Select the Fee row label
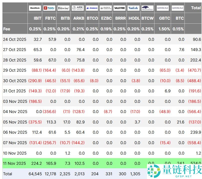This screenshot has width=202, height=179. (7, 29)
